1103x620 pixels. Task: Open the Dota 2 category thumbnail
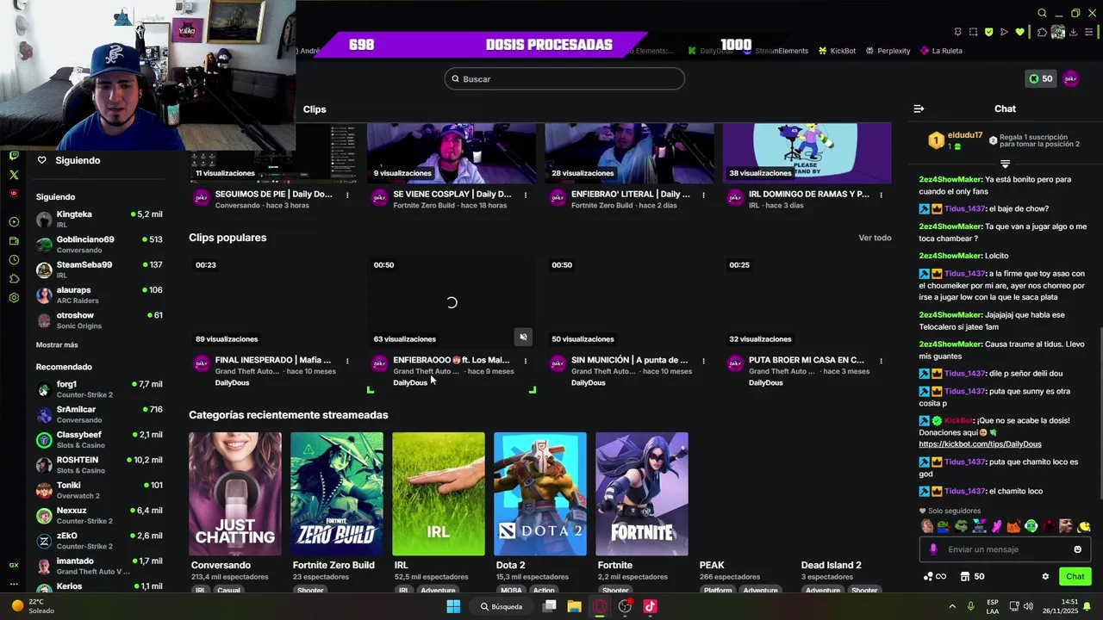(x=540, y=494)
